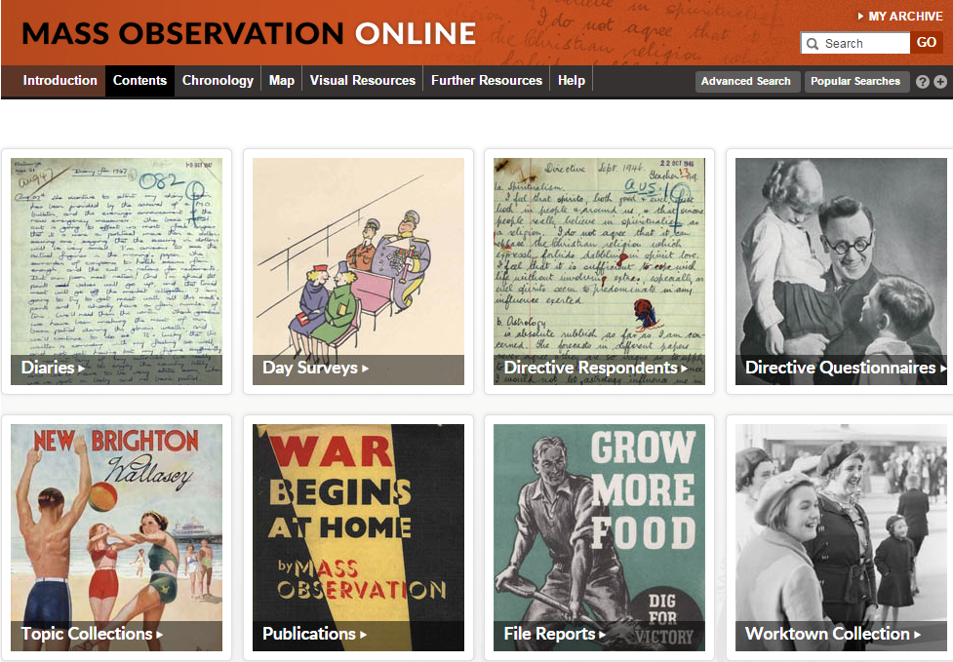Click the Mass Observation Online logo
The width and height of the screenshot is (953, 662).
point(249,33)
